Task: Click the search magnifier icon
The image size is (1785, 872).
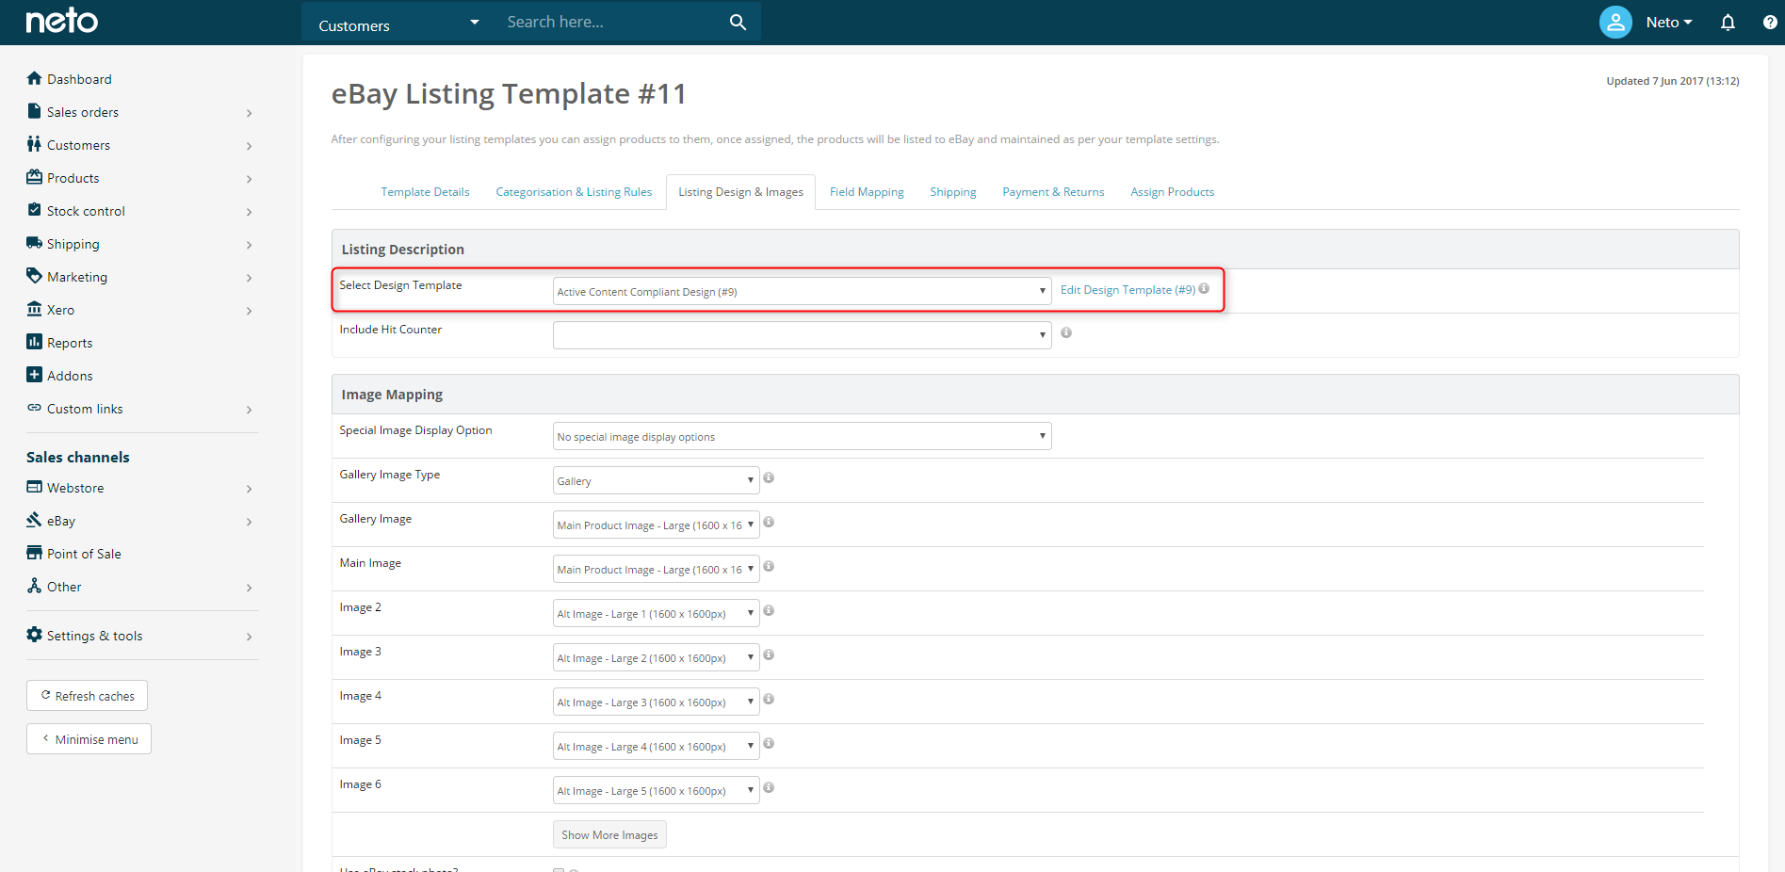Action: tap(738, 22)
